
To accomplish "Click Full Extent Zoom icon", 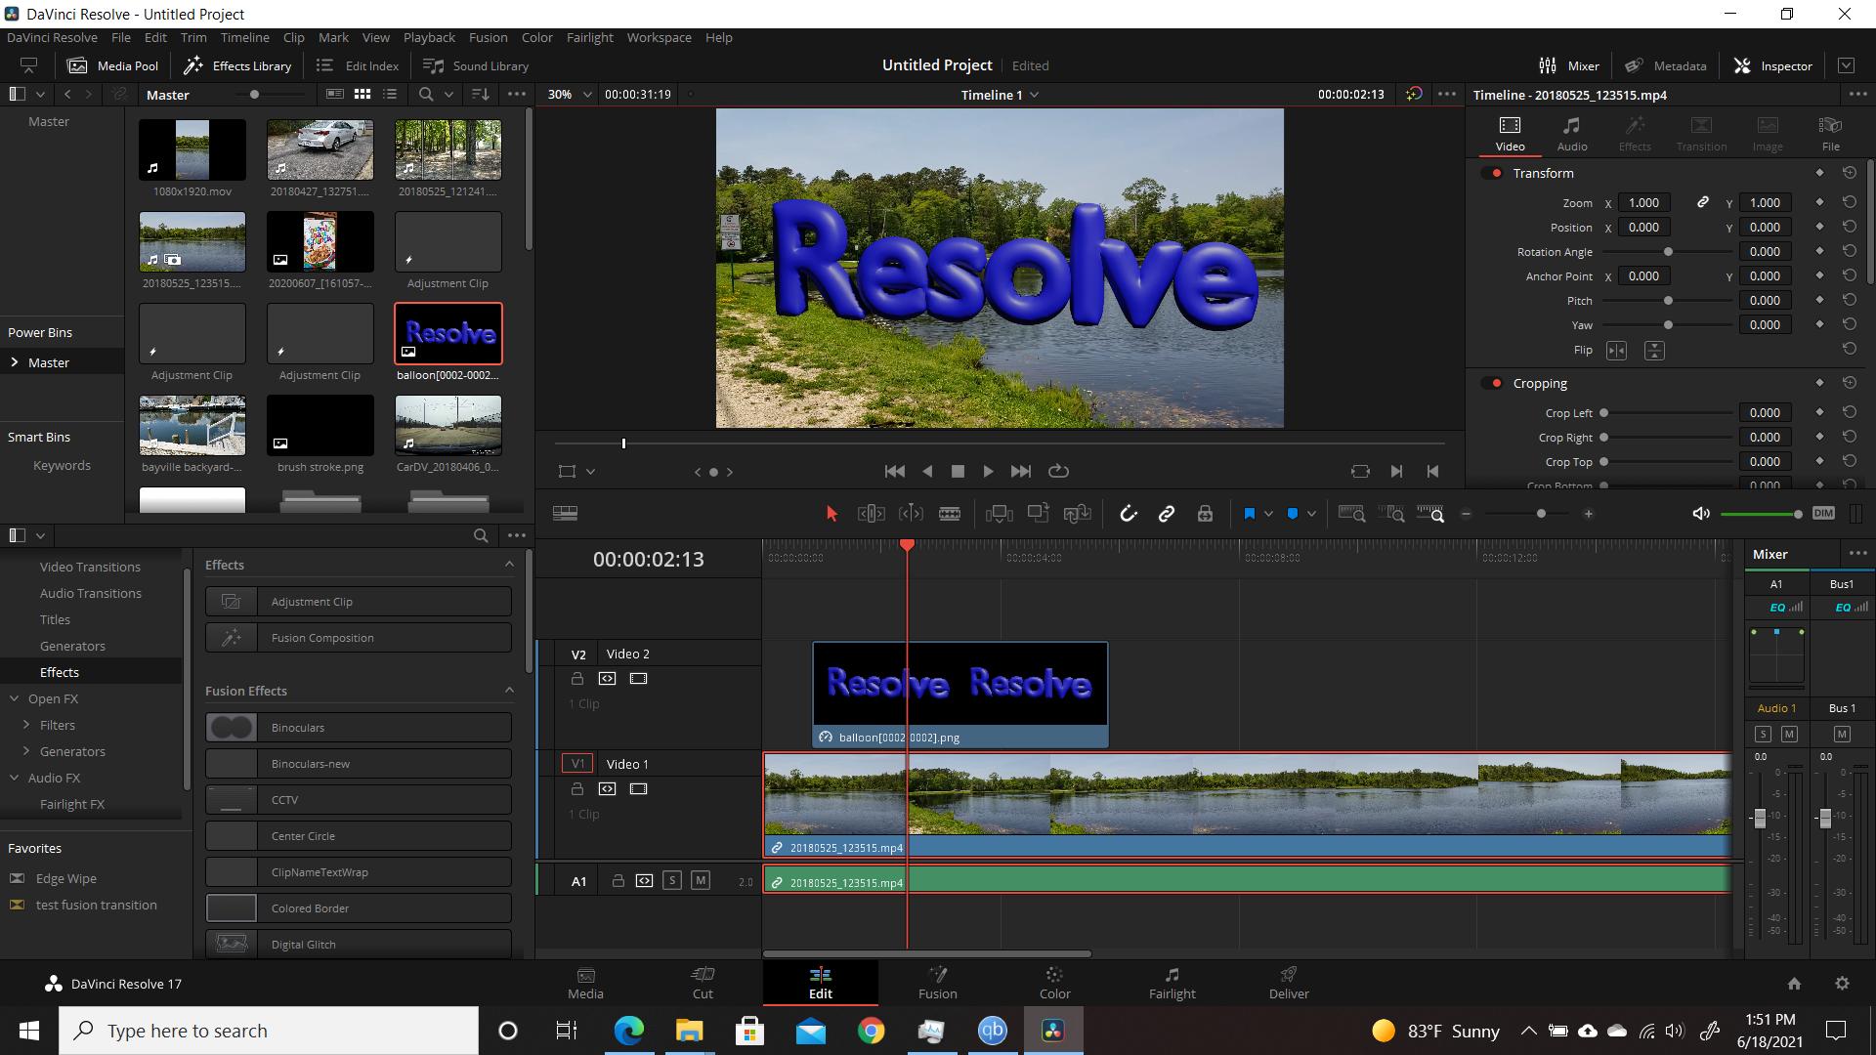I will pos(1351,514).
